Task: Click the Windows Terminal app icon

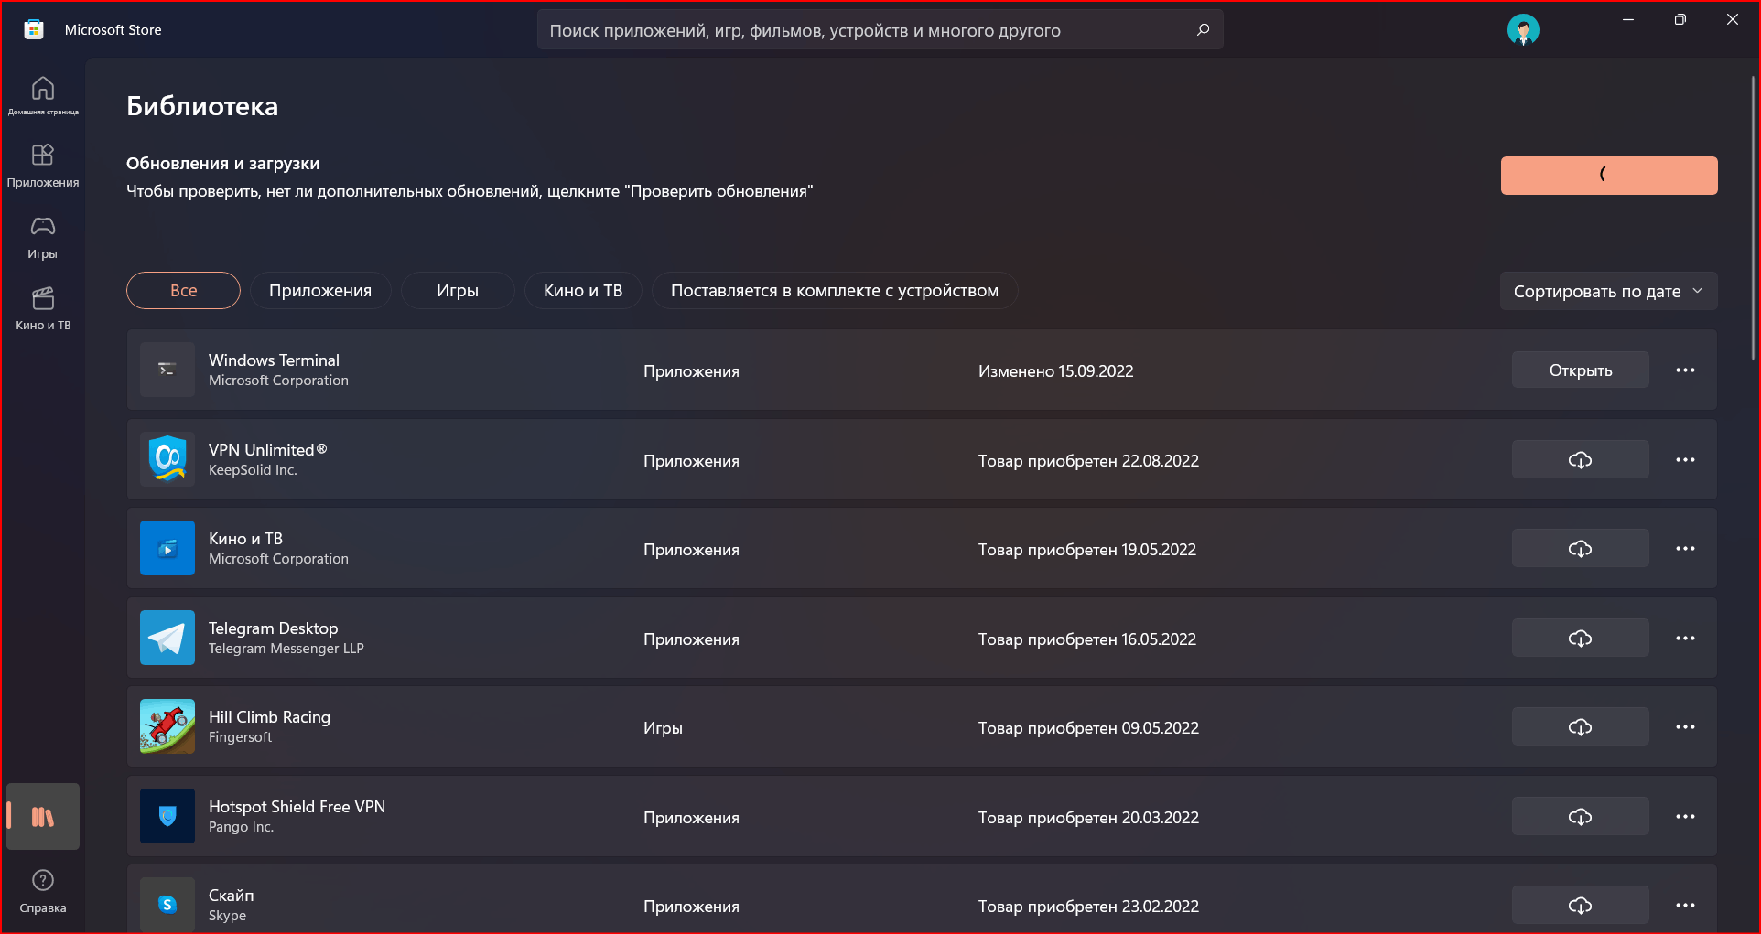Action: point(167,370)
